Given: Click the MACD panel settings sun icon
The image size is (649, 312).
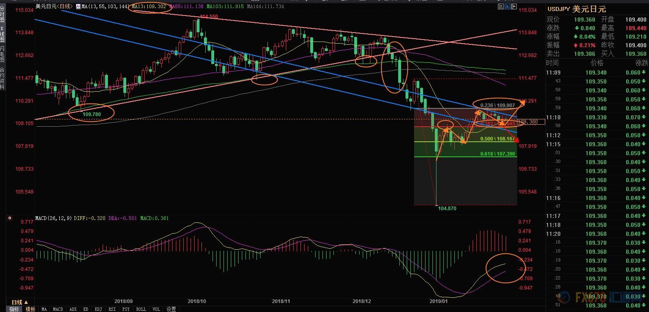Looking at the screenshot, I should click(10, 218).
